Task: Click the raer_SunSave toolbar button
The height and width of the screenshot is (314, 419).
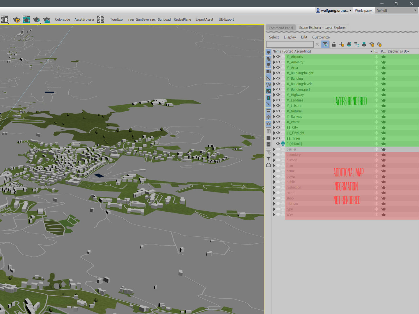Action: (138, 19)
